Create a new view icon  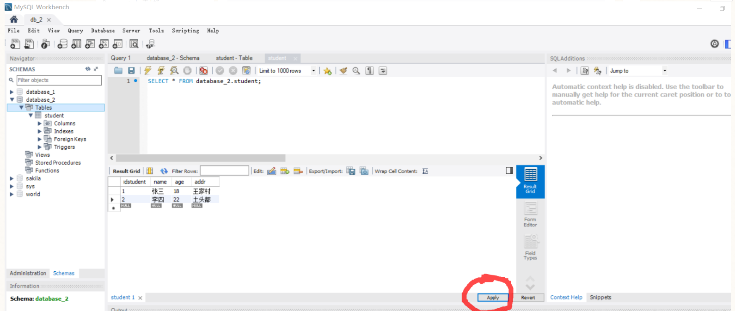point(90,44)
